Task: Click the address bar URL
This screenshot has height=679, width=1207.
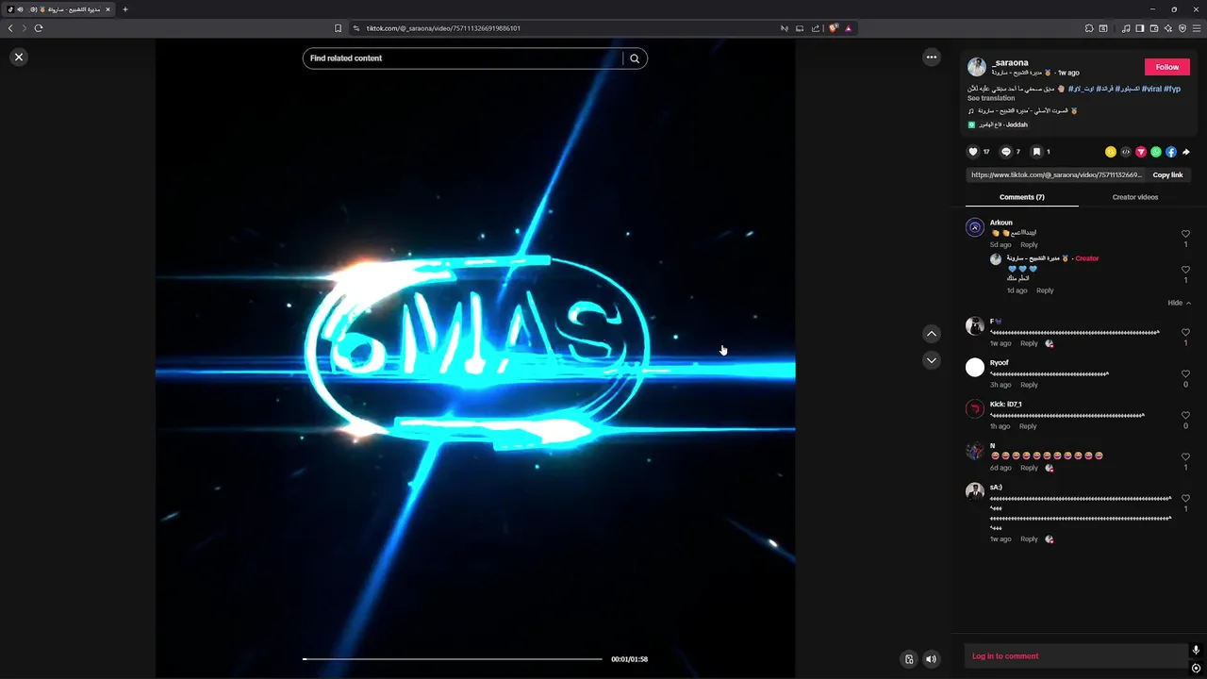Action: [x=443, y=28]
